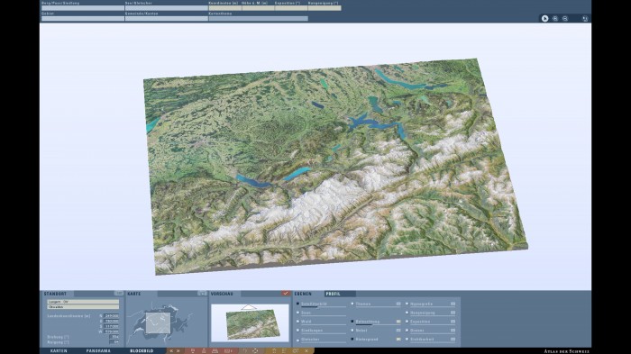This screenshot has width=631, height=354.
Task: Click the zoom-out magnifier icon
Action: pos(565,19)
